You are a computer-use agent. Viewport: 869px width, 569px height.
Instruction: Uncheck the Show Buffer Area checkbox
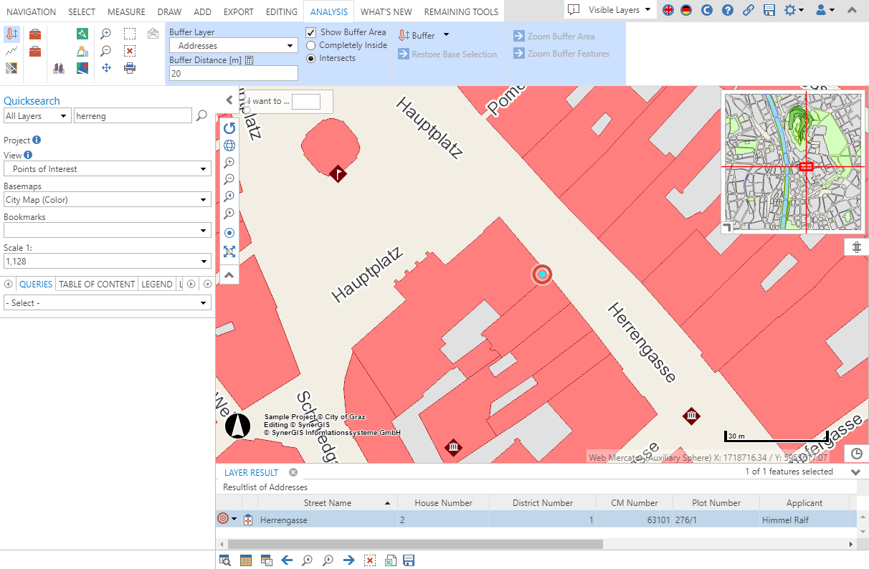pos(311,32)
